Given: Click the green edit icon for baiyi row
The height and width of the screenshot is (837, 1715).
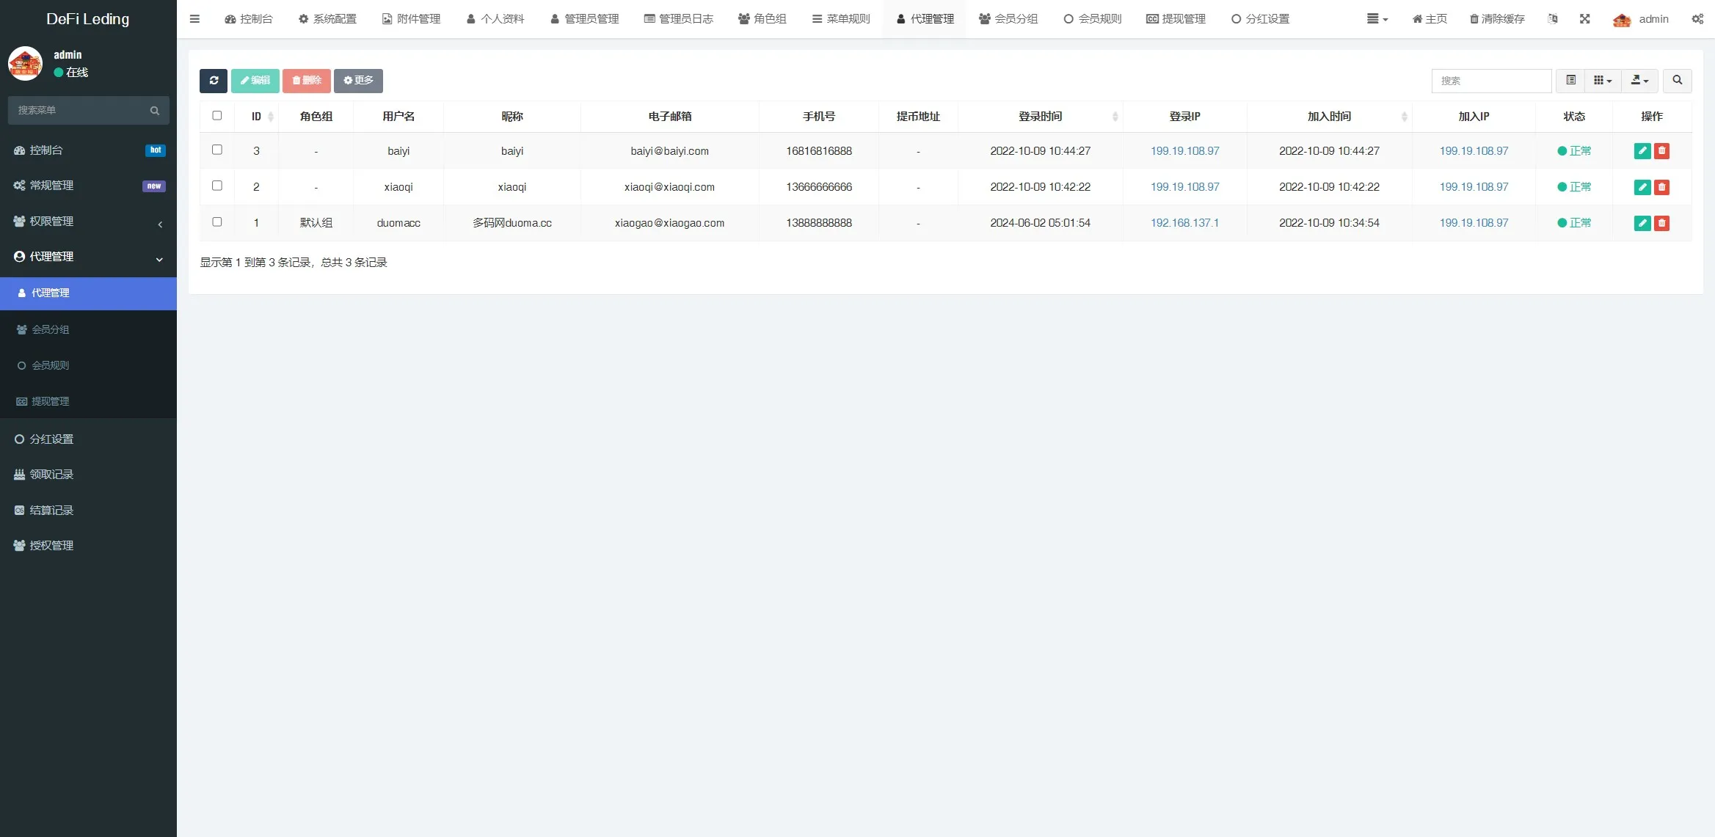Looking at the screenshot, I should pyautogui.click(x=1642, y=151).
